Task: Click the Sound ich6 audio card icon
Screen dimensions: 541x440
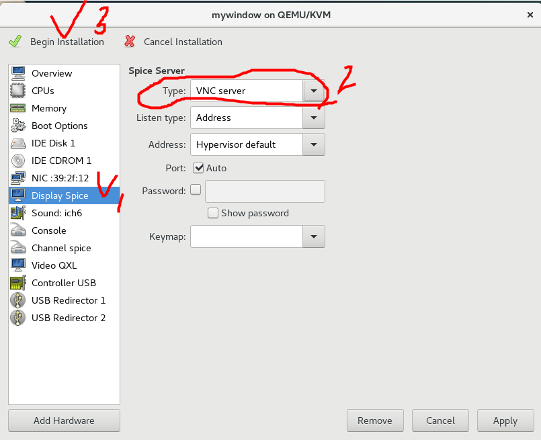Action: tap(18, 213)
